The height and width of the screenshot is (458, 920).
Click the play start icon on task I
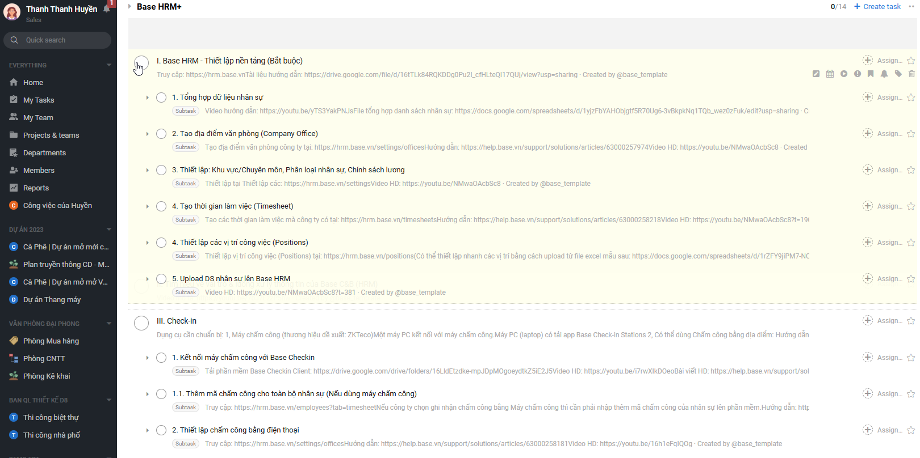[x=844, y=74]
